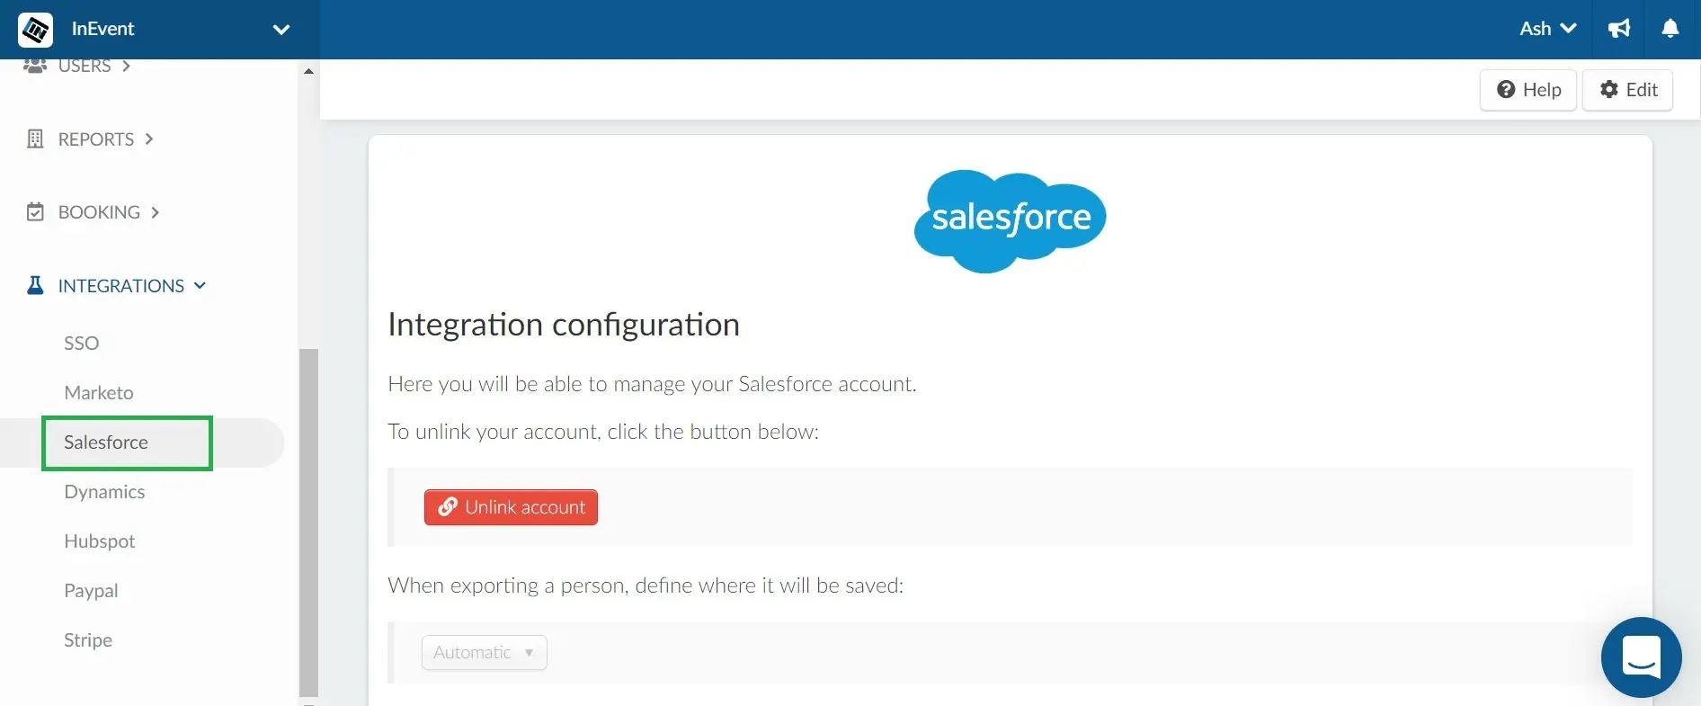Open notifications via the bell icon
The image size is (1701, 706).
tap(1670, 29)
